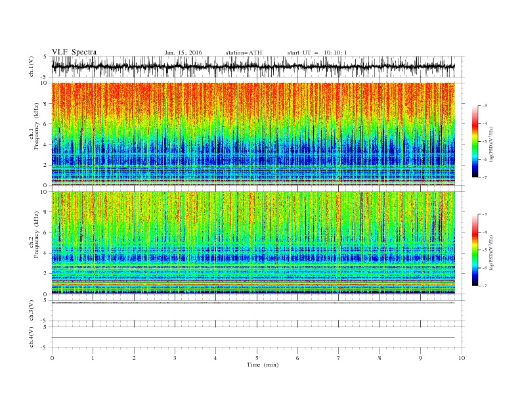Click the "VLF Spectra" plot title
Viewport: 520px width, 402px height.
pos(74,52)
